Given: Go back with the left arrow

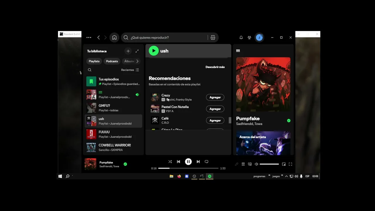Looking at the screenshot, I should point(98,38).
